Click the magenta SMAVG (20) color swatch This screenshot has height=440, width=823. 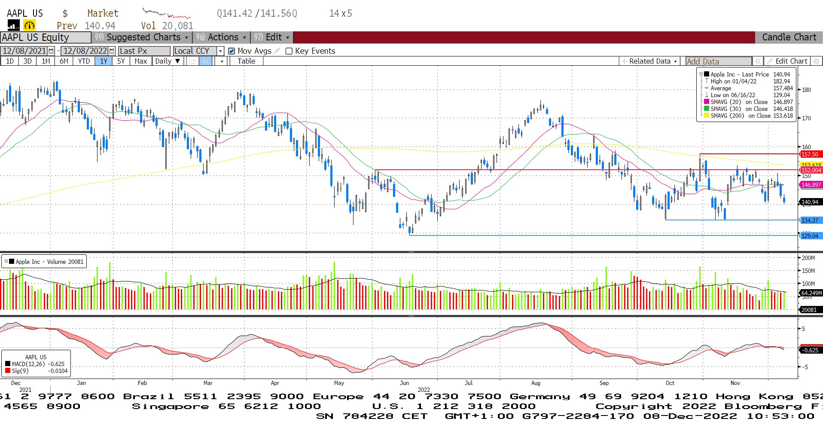coord(707,102)
